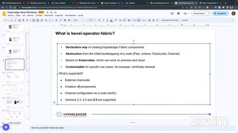Open the Editar menu
The height and width of the screenshot is (133, 238).
pyautogui.click(x=18, y=16)
